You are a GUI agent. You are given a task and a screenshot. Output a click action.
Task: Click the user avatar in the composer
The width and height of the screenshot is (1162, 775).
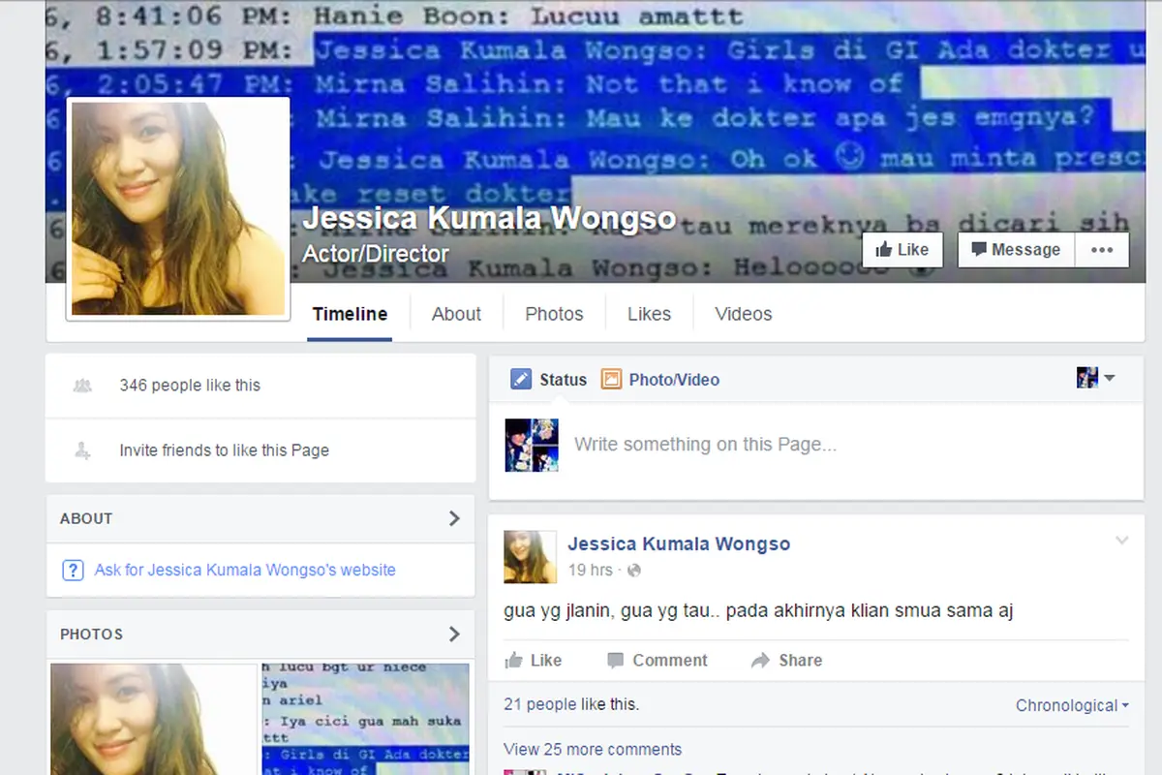(532, 445)
